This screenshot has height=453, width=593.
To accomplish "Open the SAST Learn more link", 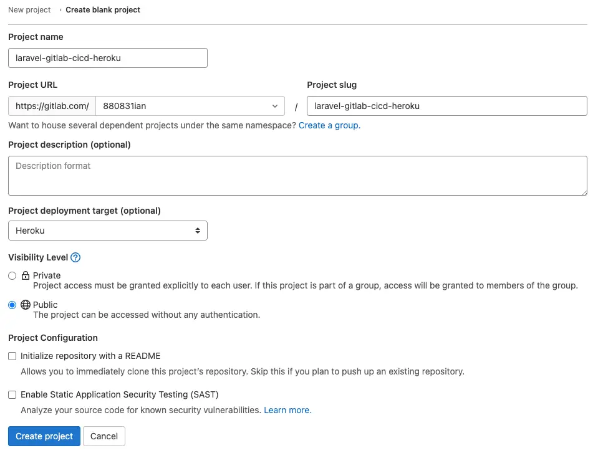I will tap(287, 410).
